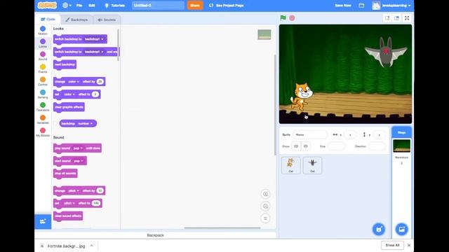Open number dropdown in backdrop reporter block
The width and height of the screenshot is (449, 252).
tap(86, 123)
